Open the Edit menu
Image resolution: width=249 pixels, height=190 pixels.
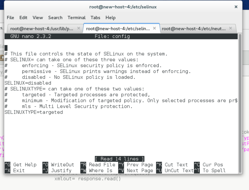pos(23,18)
